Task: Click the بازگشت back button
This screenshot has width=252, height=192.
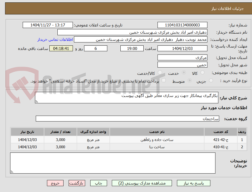Action: tap(77, 183)
